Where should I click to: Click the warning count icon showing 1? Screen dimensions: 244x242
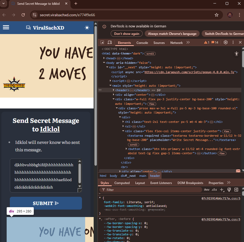point(207,42)
